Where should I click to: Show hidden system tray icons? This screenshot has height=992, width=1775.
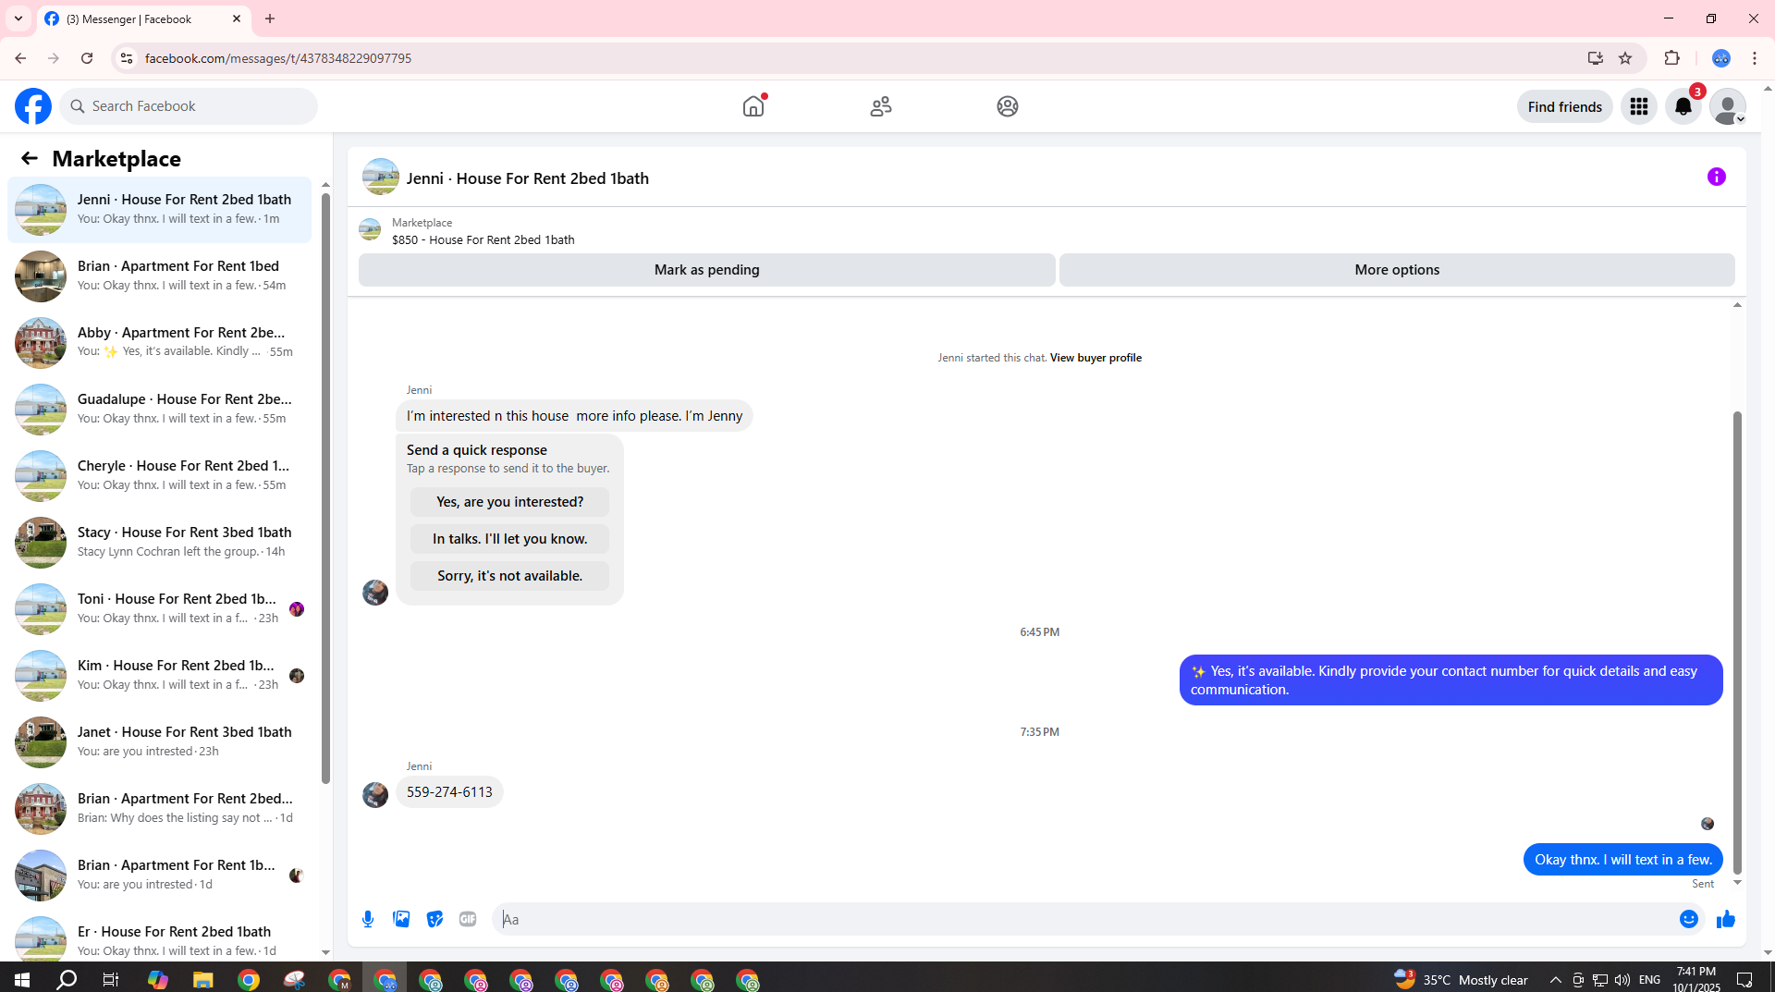1556,980
